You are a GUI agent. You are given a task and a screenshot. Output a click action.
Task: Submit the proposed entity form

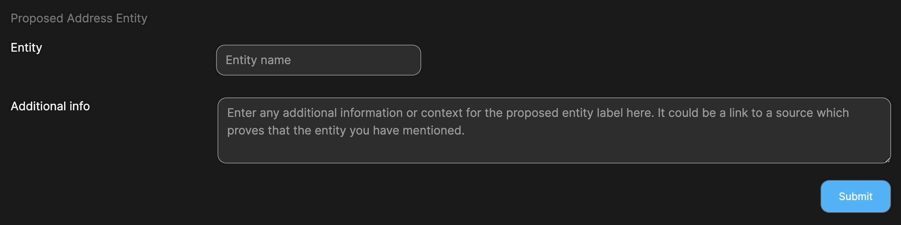856,196
